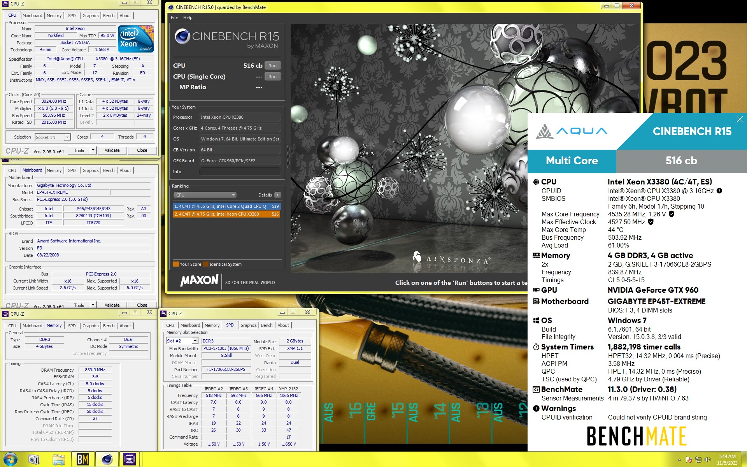Screen dimensions: 747x467
Task: Open the CPU-Z taskbar icon
Action: click(130, 459)
